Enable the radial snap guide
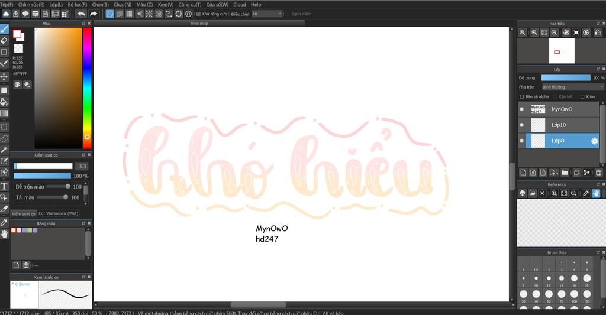The width and height of the screenshot is (606, 315). click(x=149, y=14)
